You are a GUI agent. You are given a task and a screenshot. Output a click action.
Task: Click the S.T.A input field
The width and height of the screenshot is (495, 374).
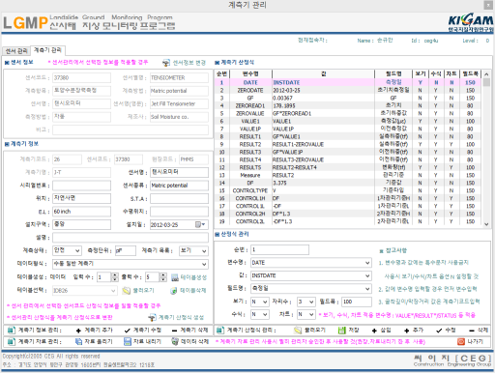179,199
